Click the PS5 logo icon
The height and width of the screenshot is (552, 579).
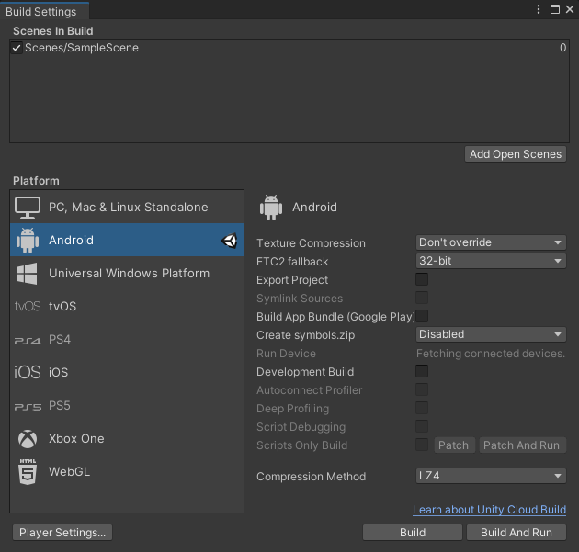click(28, 407)
